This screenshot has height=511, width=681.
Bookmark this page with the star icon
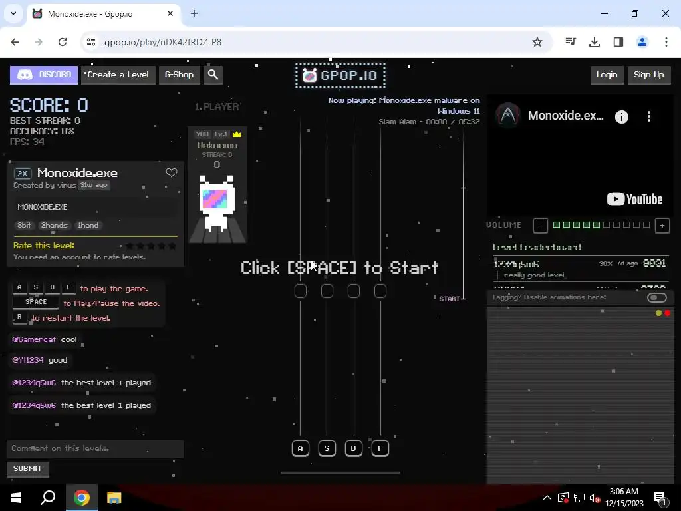pyautogui.click(x=537, y=42)
